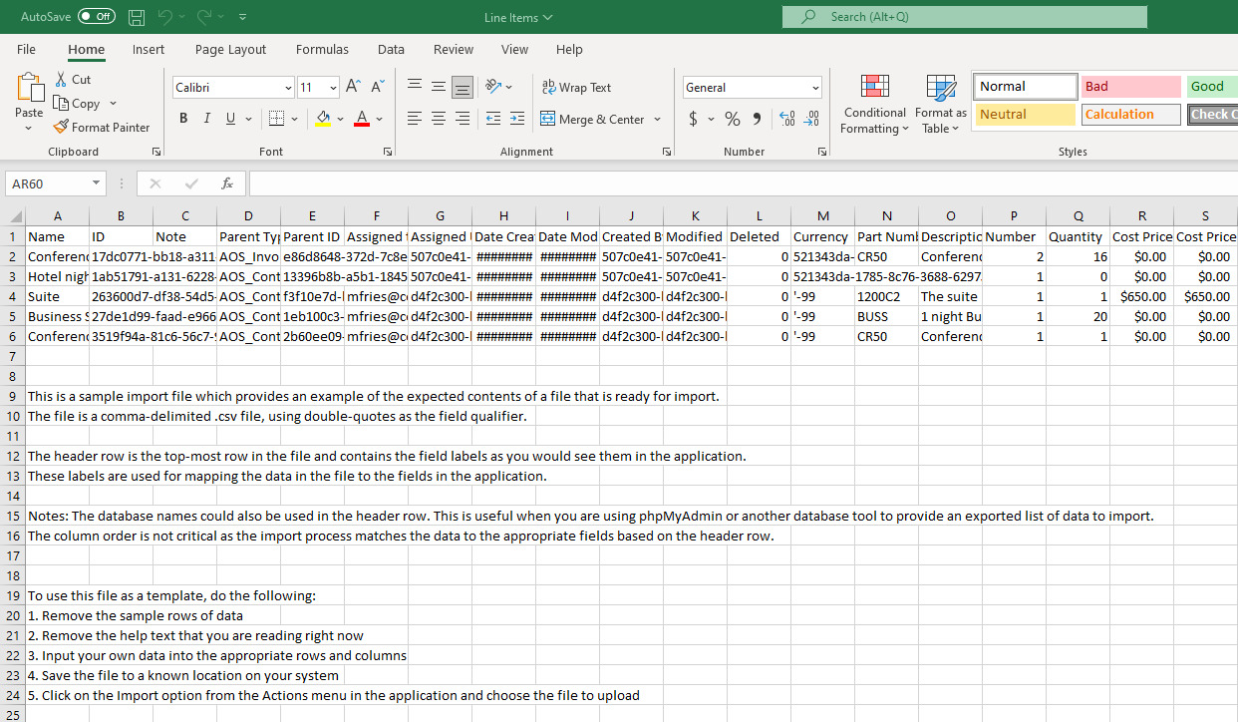Click Decrease Decimal icon

812,119
